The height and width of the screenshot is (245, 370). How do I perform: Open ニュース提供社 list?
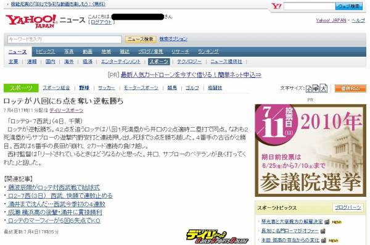[226, 62]
